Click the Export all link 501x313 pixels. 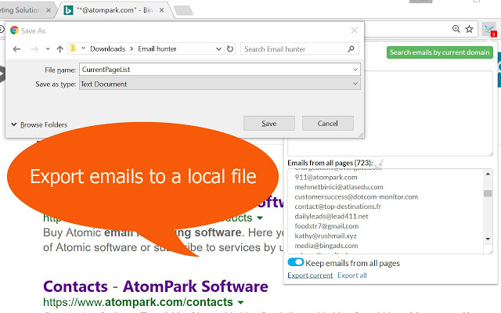tap(352, 275)
